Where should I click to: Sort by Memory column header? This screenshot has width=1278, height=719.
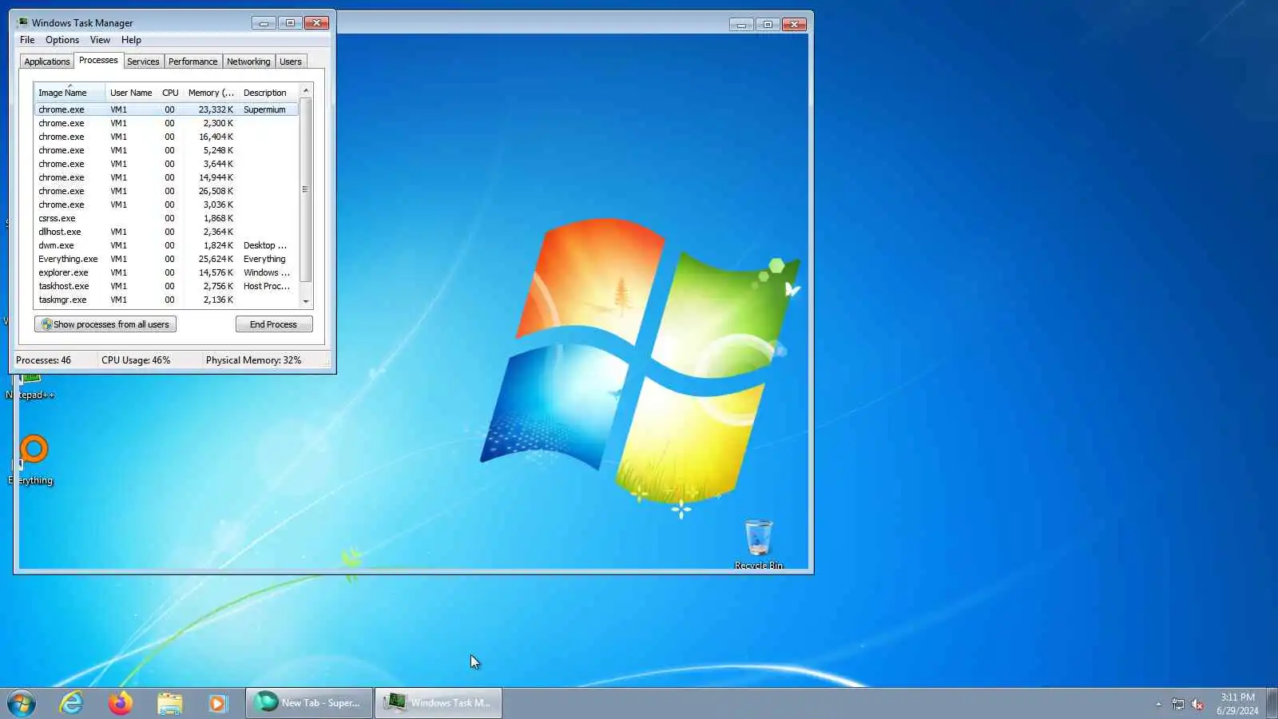(x=211, y=93)
